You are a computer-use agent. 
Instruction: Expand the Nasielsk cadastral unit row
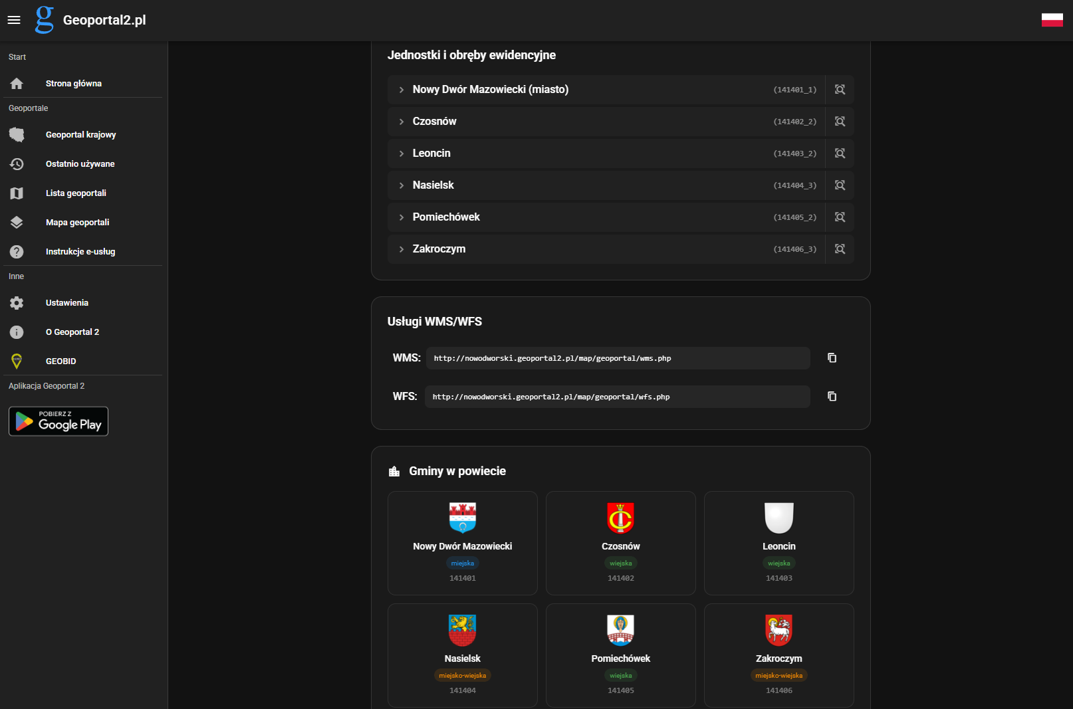pos(402,185)
